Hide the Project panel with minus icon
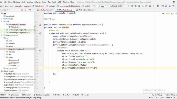Image resolution: width=177 pixels, height=99 pixels. [34, 10]
